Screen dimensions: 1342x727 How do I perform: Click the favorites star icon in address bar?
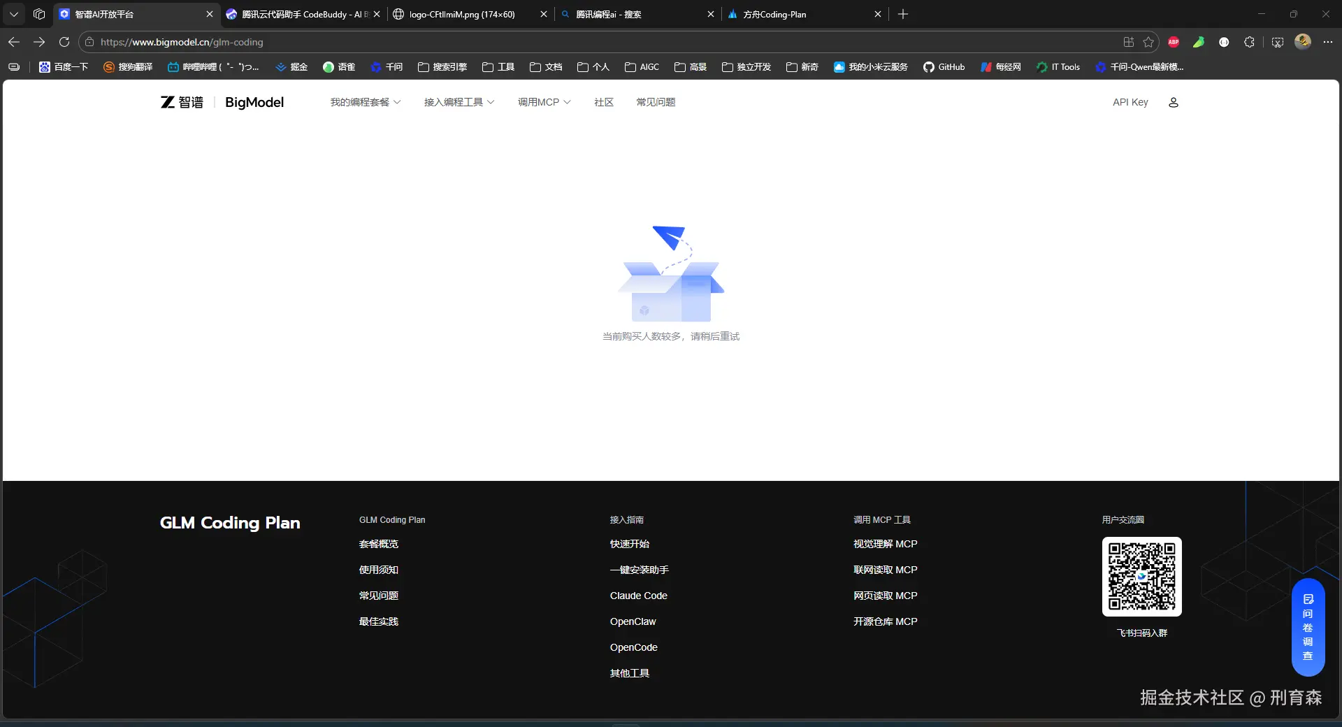[x=1148, y=42]
